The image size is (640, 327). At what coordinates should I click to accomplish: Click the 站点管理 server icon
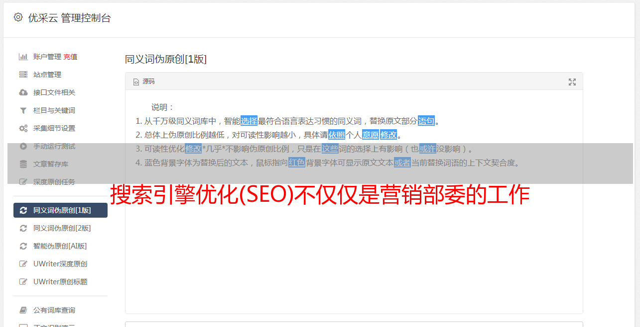click(x=23, y=75)
